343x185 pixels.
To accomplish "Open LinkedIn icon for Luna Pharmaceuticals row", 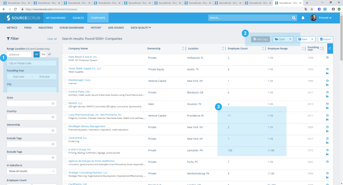I will pyautogui.click(x=327, y=120).
